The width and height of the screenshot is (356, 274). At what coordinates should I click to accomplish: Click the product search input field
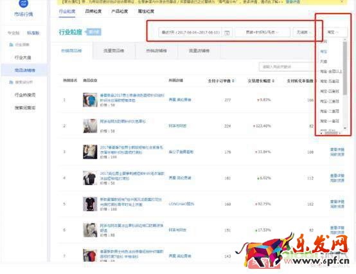coord(287,66)
